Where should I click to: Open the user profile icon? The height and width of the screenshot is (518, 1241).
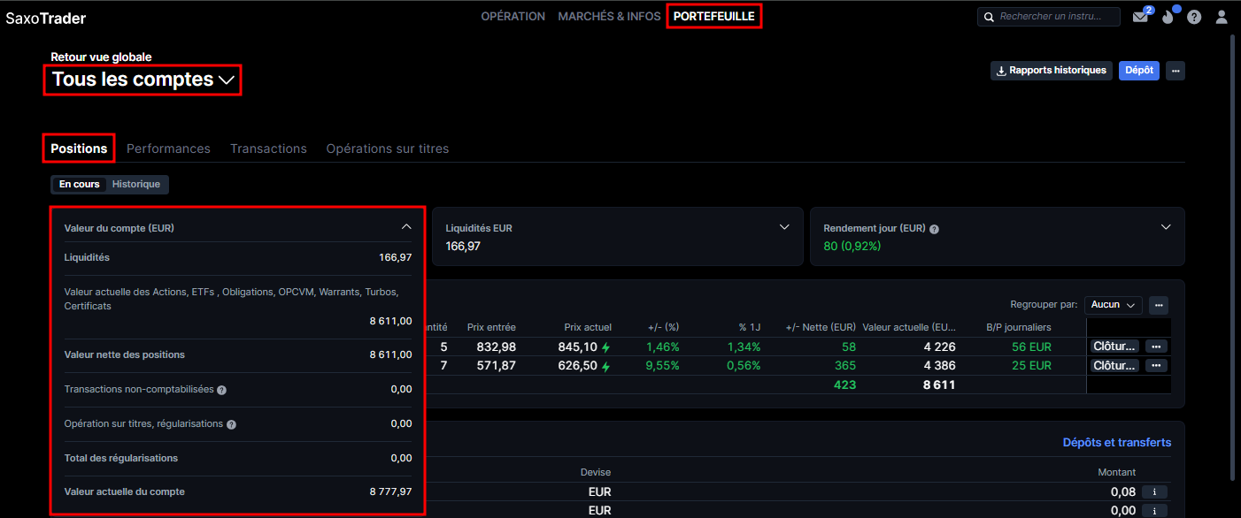(x=1222, y=17)
